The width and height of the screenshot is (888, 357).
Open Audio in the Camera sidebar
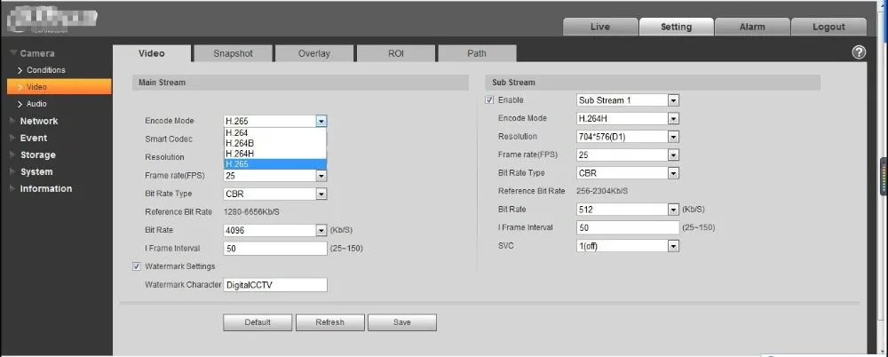[x=36, y=104]
